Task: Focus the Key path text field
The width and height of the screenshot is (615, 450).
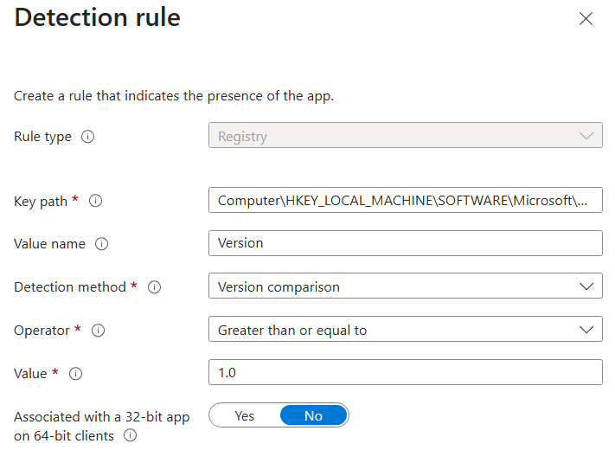Action: pos(405,201)
